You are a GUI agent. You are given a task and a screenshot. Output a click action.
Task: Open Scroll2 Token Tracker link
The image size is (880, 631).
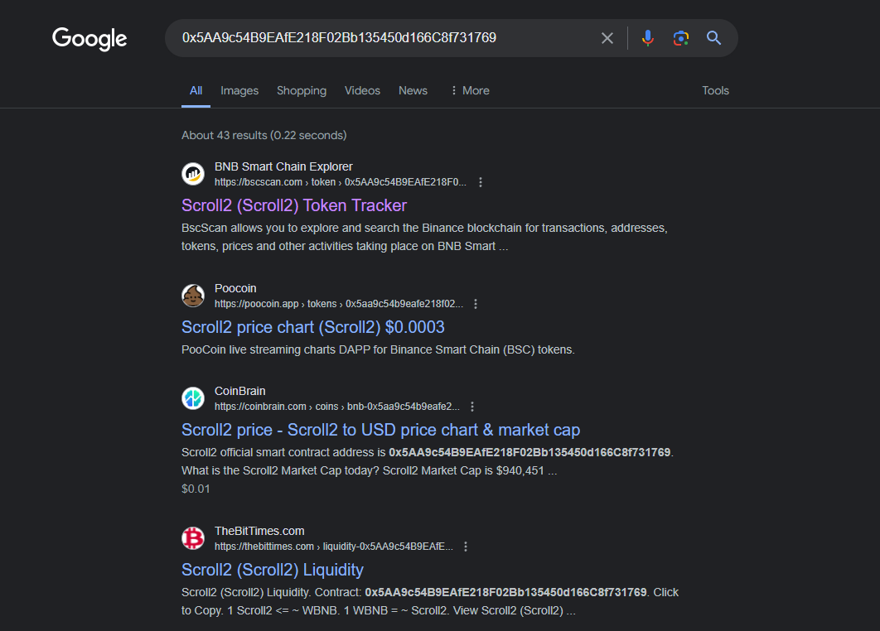(x=294, y=205)
